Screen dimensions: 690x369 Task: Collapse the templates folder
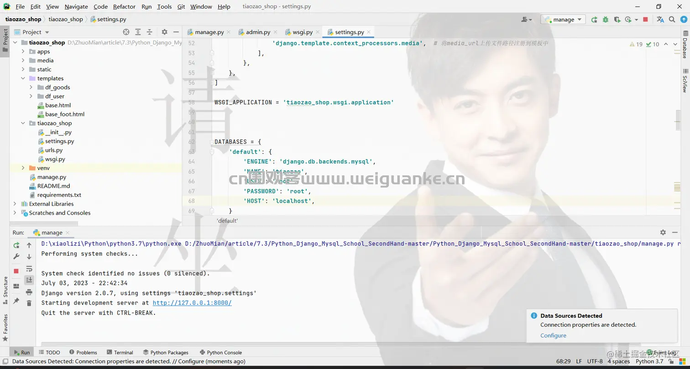(23, 78)
